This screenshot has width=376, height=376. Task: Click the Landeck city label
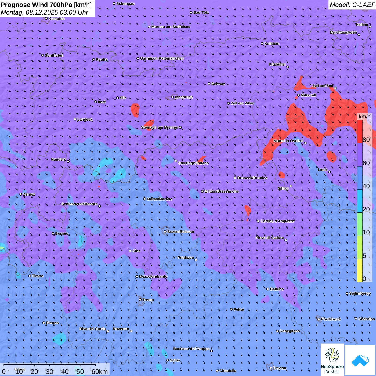coord(85,119)
